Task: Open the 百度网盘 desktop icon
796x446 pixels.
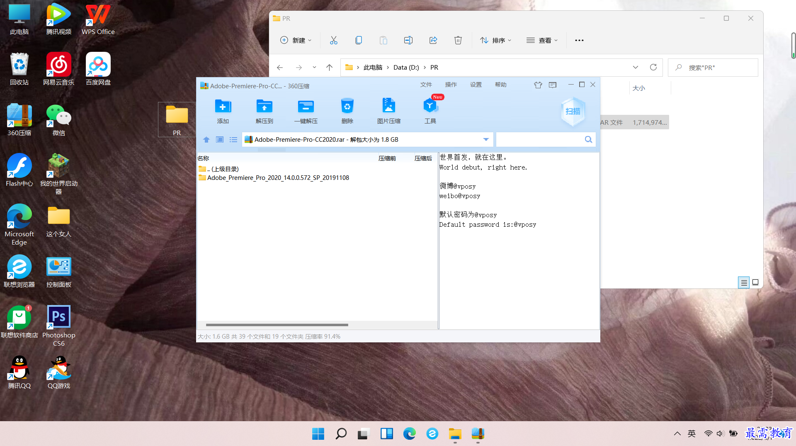Action: (x=98, y=69)
